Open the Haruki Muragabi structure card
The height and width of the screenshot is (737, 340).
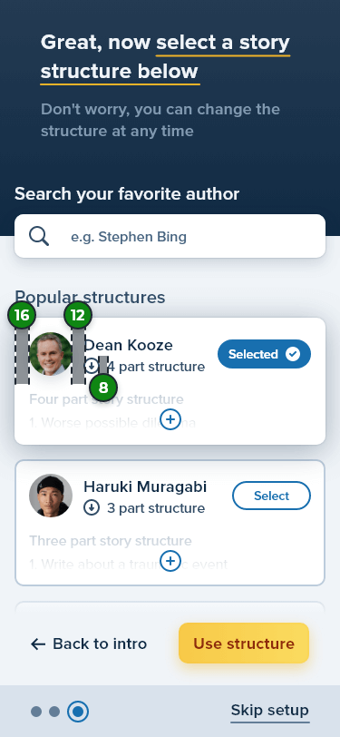pyautogui.click(x=170, y=523)
